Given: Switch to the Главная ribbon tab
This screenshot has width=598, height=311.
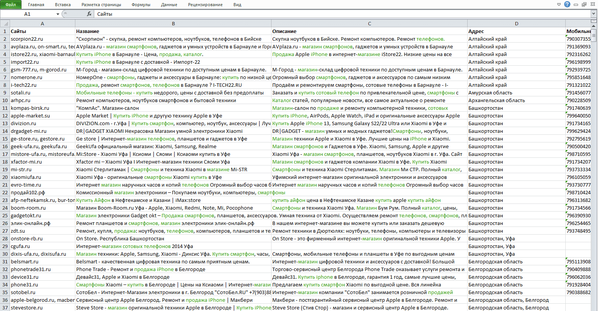Looking at the screenshot, I should point(36,5).
